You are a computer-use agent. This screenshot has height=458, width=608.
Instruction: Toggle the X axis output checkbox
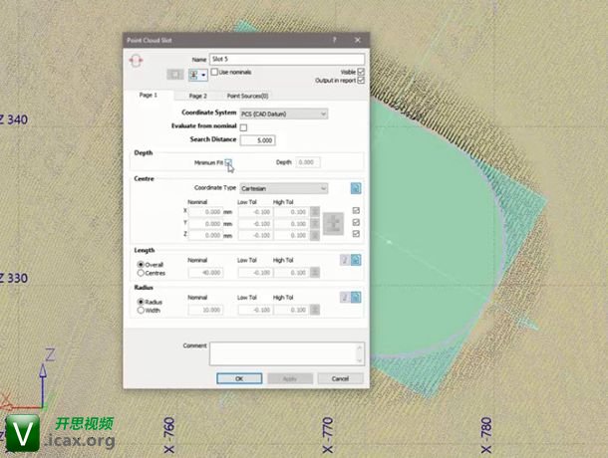356,210
